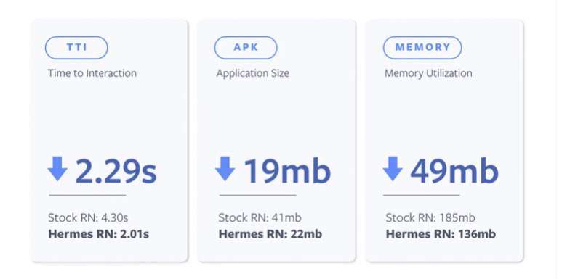The image size is (578, 279).
Task: Click the Time to Interaction subtitle
Action: click(92, 73)
